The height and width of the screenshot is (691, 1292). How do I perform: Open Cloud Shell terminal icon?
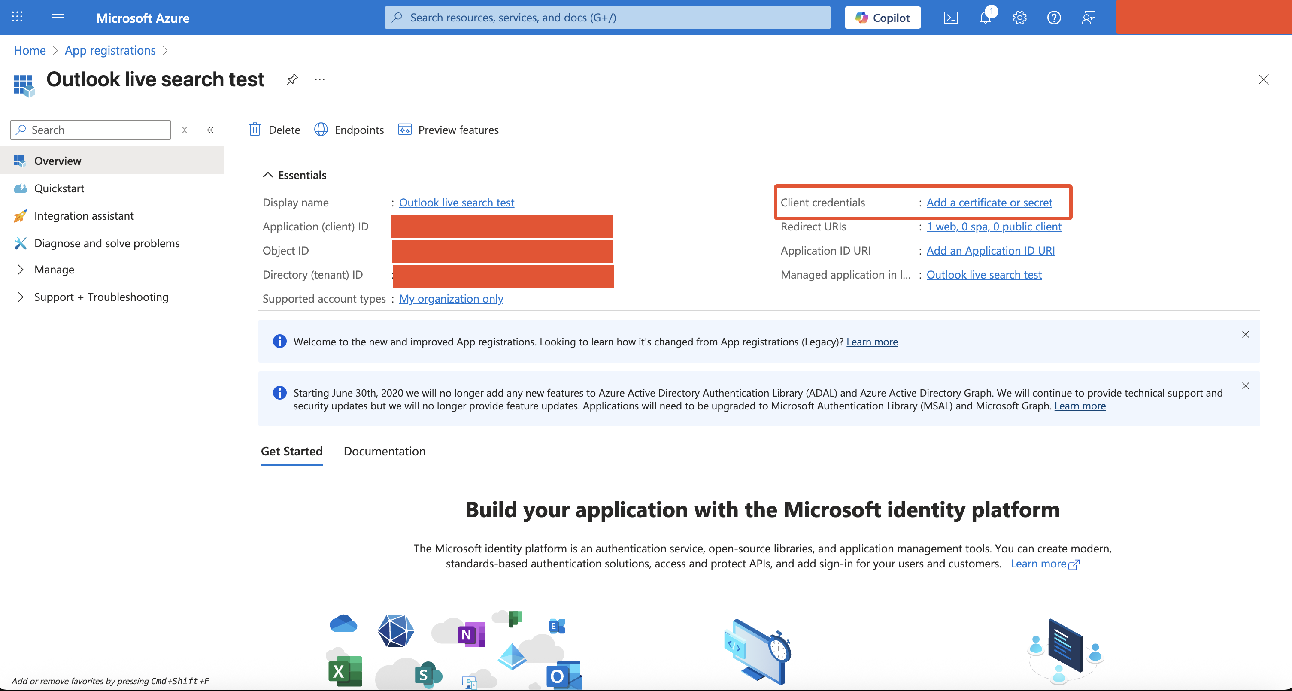[x=950, y=18]
